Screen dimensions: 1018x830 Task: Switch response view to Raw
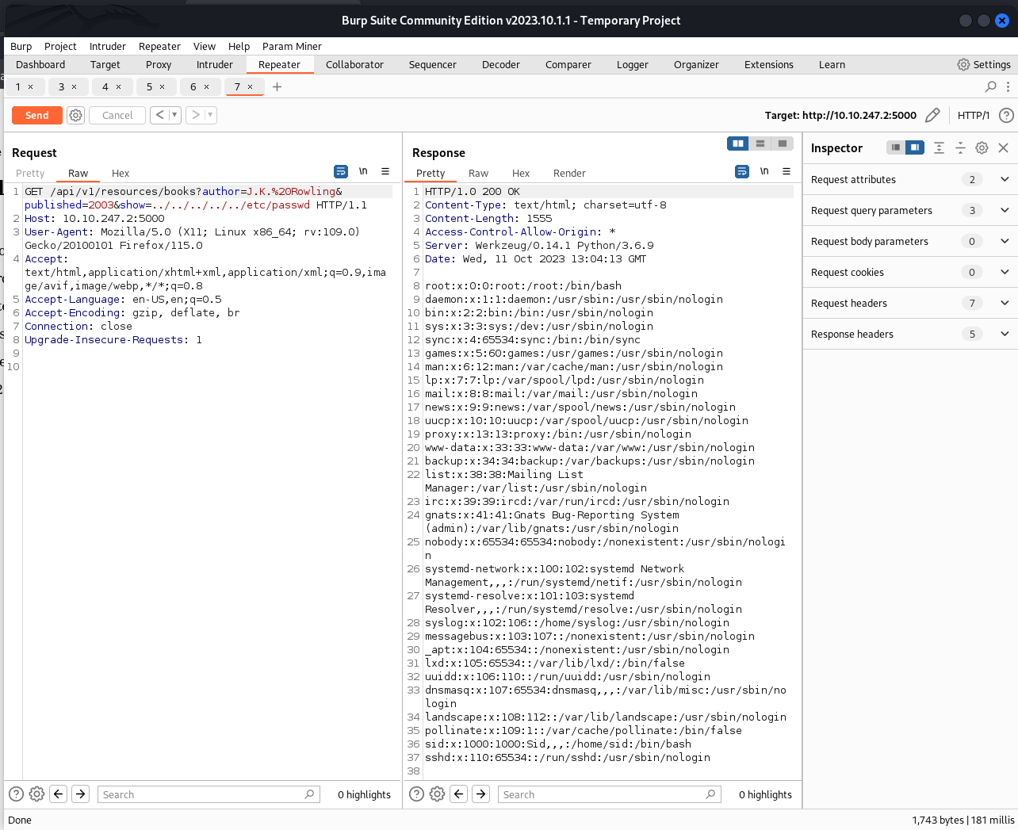(x=478, y=173)
